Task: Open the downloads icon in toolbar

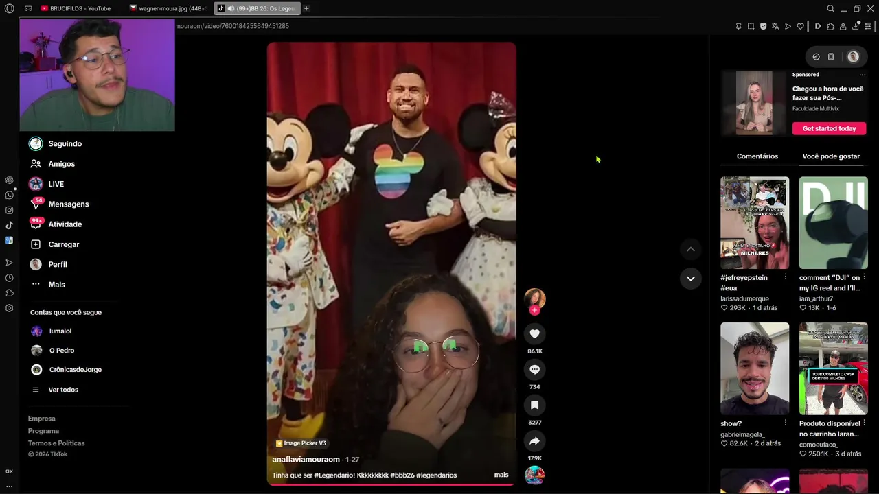Action: coord(856,26)
